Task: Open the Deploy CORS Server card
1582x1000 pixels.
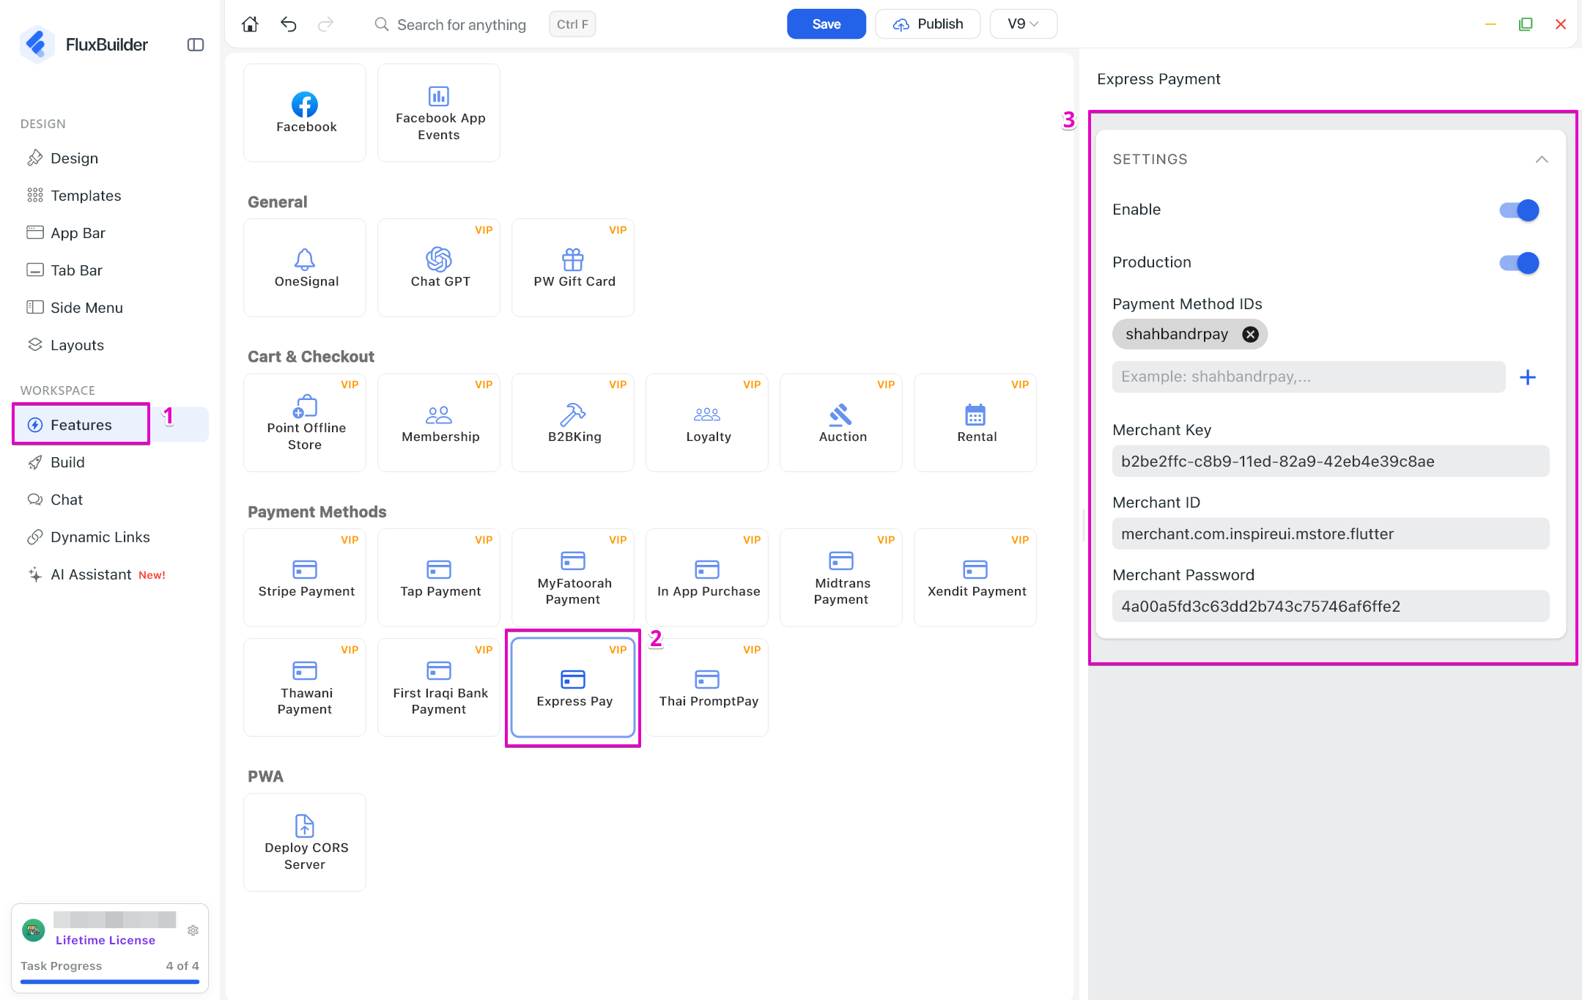Action: (x=305, y=842)
